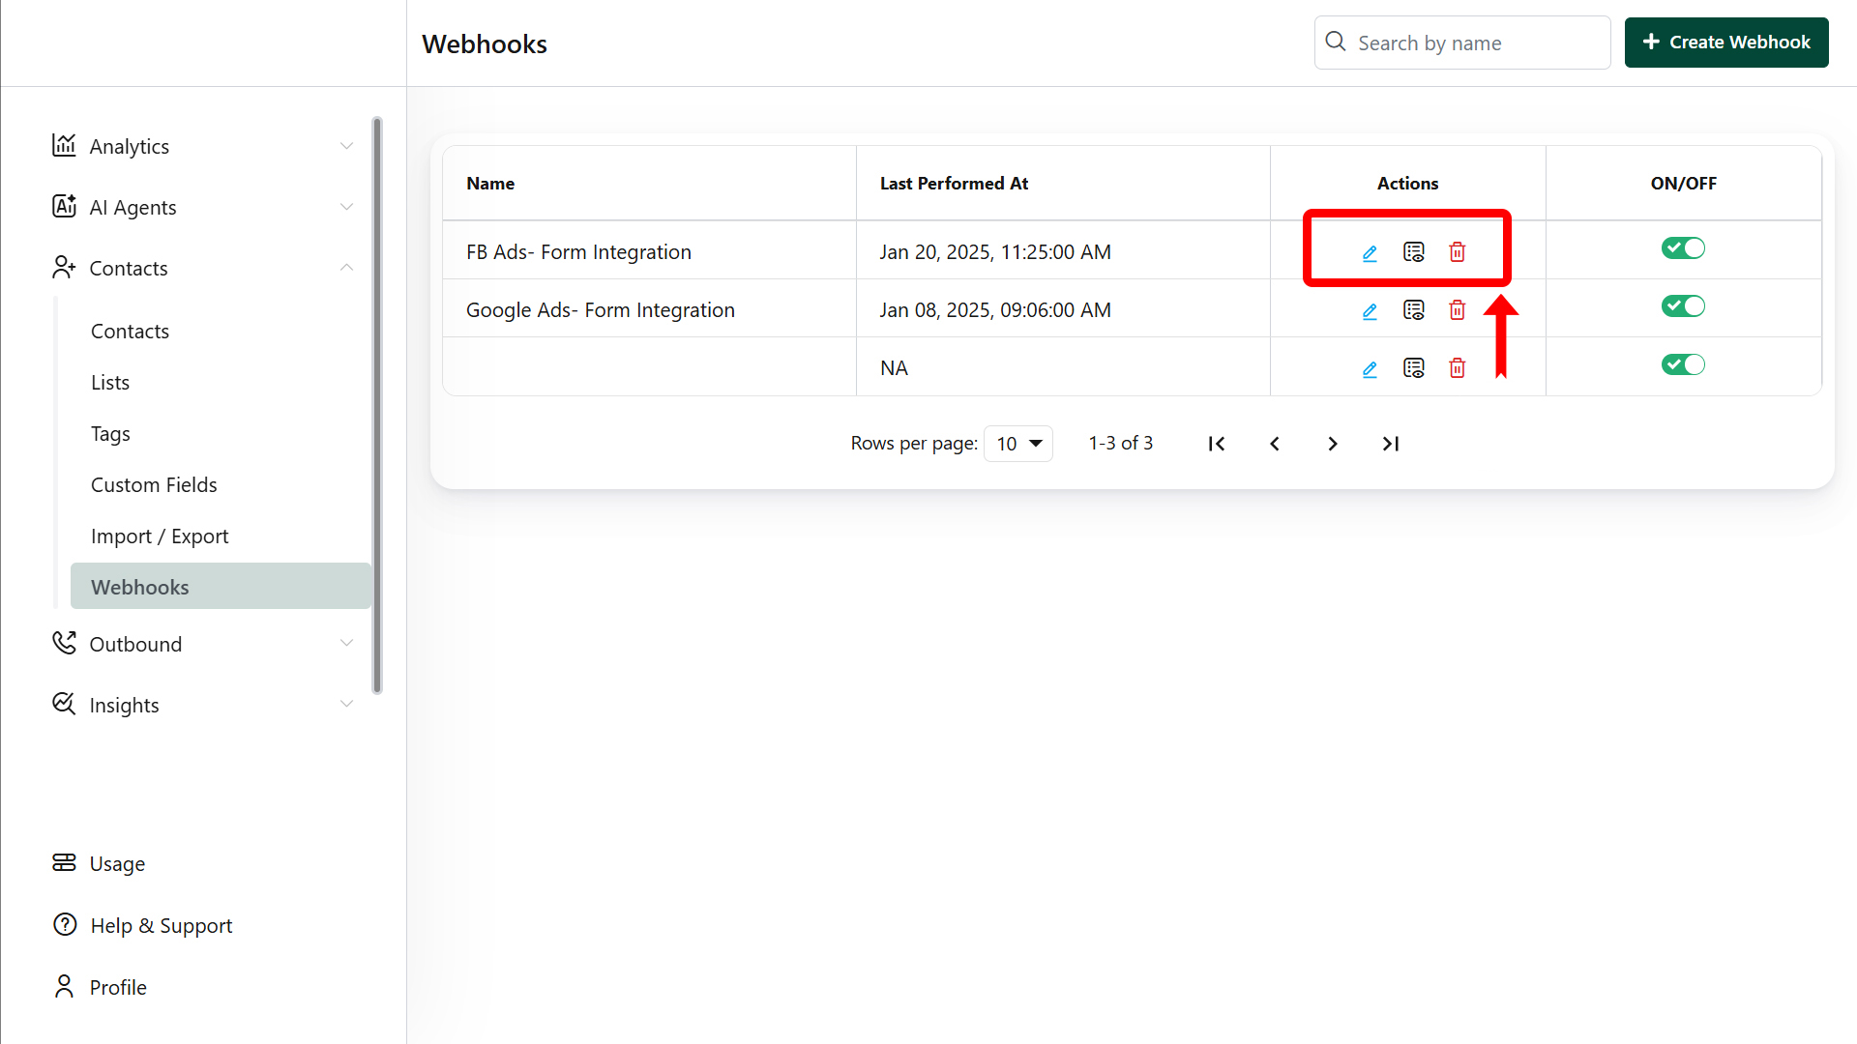Turn off FB Ads- Form Integration webhook
The height and width of the screenshot is (1044, 1857).
pos(1683,248)
